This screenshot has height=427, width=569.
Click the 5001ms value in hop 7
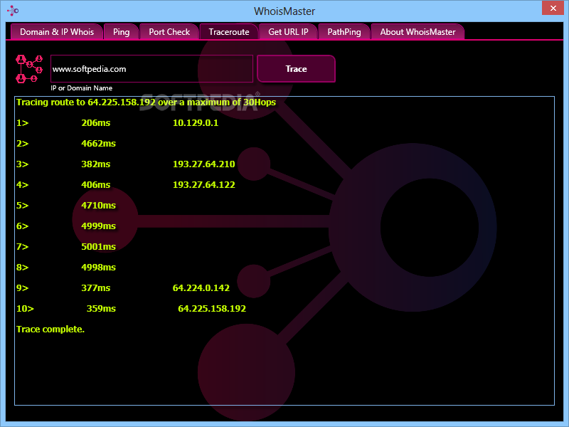(98, 247)
